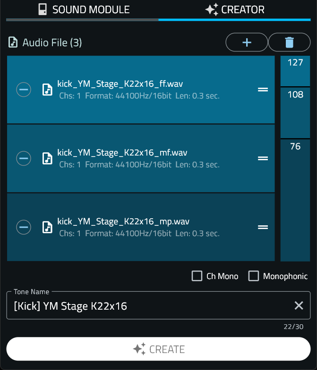This screenshot has width=317, height=370.
Task: Switch to the Sound Module tab
Action: click(x=83, y=9)
